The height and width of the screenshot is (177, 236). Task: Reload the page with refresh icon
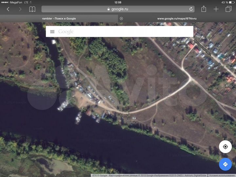pos(191,9)
